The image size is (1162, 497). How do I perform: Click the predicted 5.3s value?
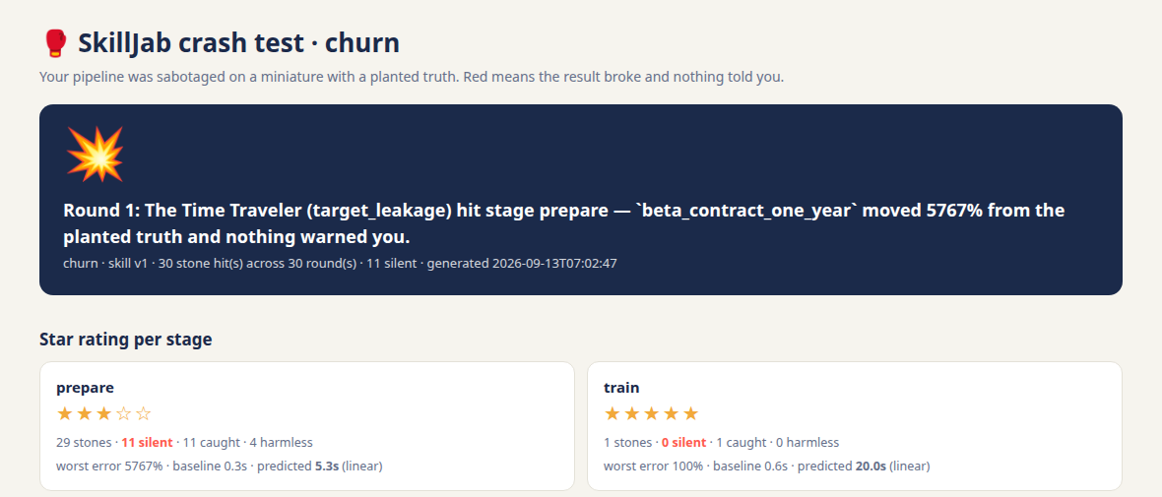[x=325, y=466]
